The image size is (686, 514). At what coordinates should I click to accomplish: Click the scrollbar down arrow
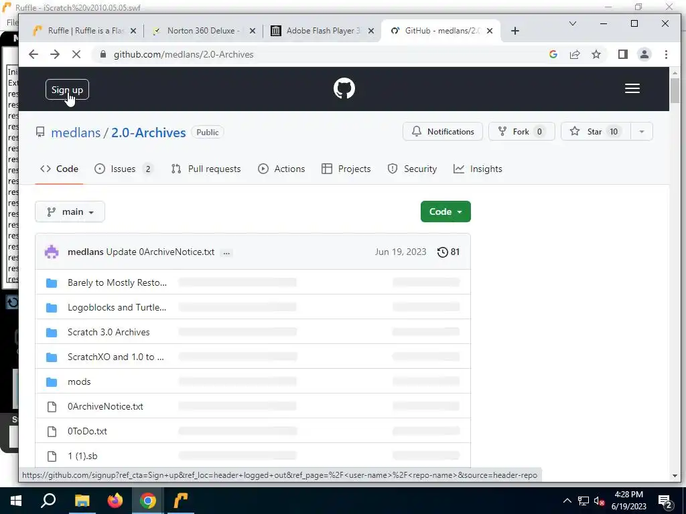(675, 476)
